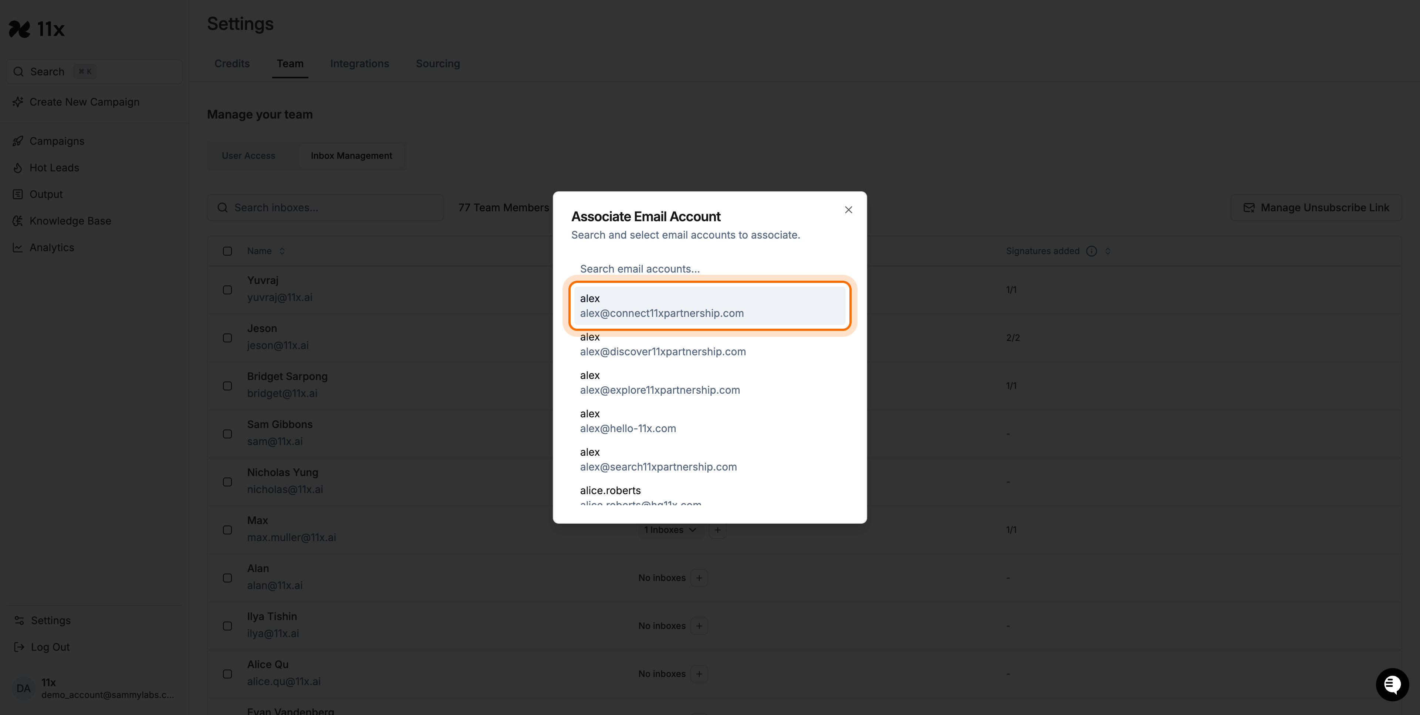Click Manage Unsubscribe Link button
The image size is (1420, 715).
1316,208
